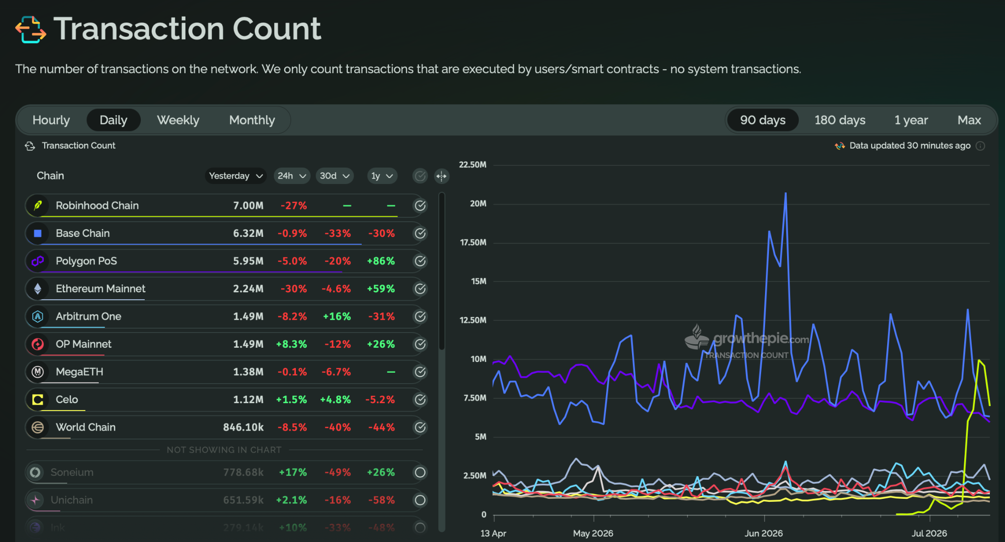Click the Hourly aggregation button
1005x542 pixels.
pyautogui.click(x=51, y=120)
